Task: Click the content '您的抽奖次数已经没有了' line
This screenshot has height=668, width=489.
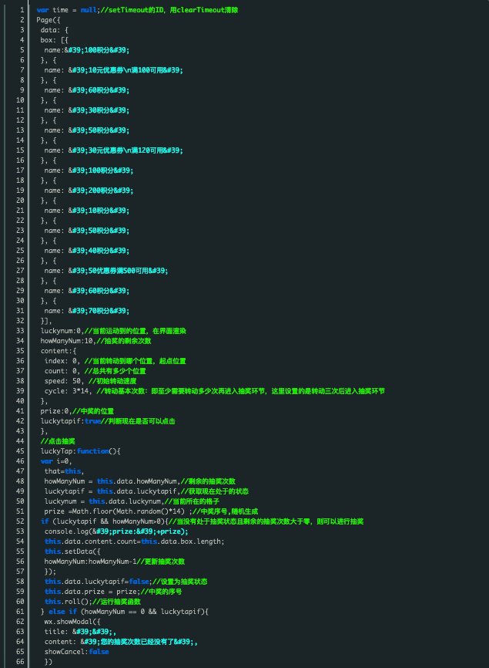Action: click(x=121, y=641)
